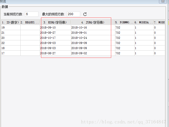Select KSRQ cell 2018-08-27 in row 17
Viewport: 169px width, 127px height.
pyautogui.click(x=55, y=53)
